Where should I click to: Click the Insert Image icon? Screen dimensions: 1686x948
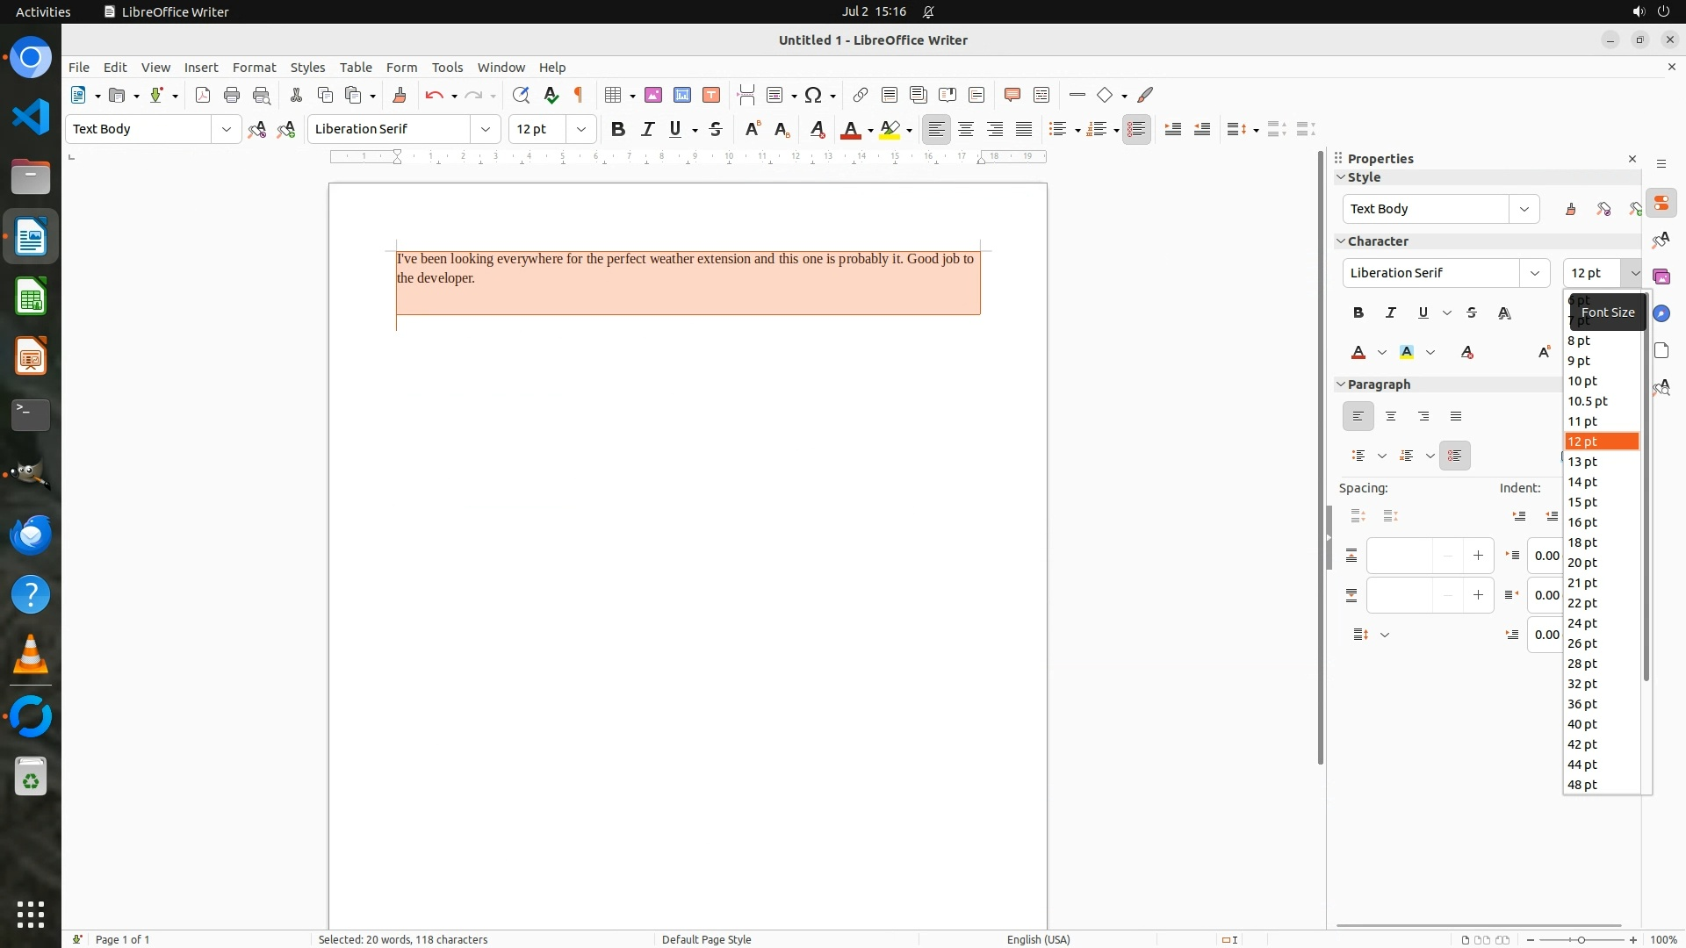pyautogui.click(x=653, y=95)
